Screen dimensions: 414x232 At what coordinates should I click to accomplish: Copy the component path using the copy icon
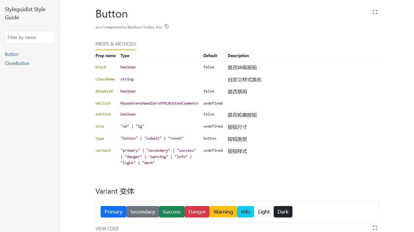[x=167, y=27]
